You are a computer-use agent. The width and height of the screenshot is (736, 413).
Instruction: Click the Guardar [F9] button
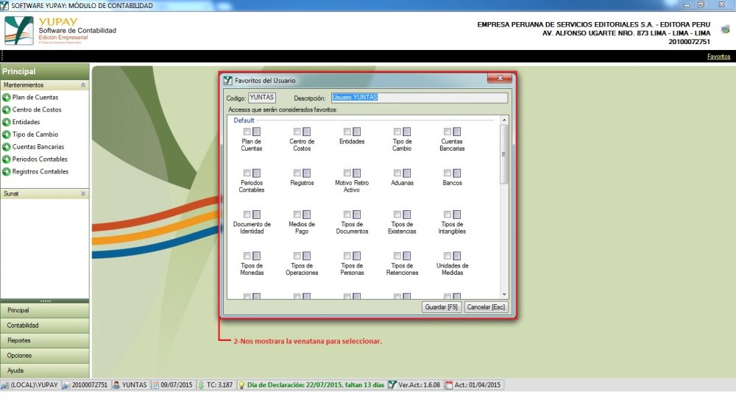[x=441, y=307]
